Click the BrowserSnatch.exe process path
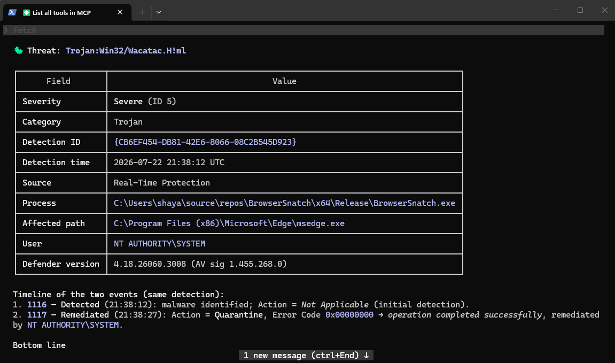The width and height of the screenshot is (615, 363). click(x=284, y=203)
